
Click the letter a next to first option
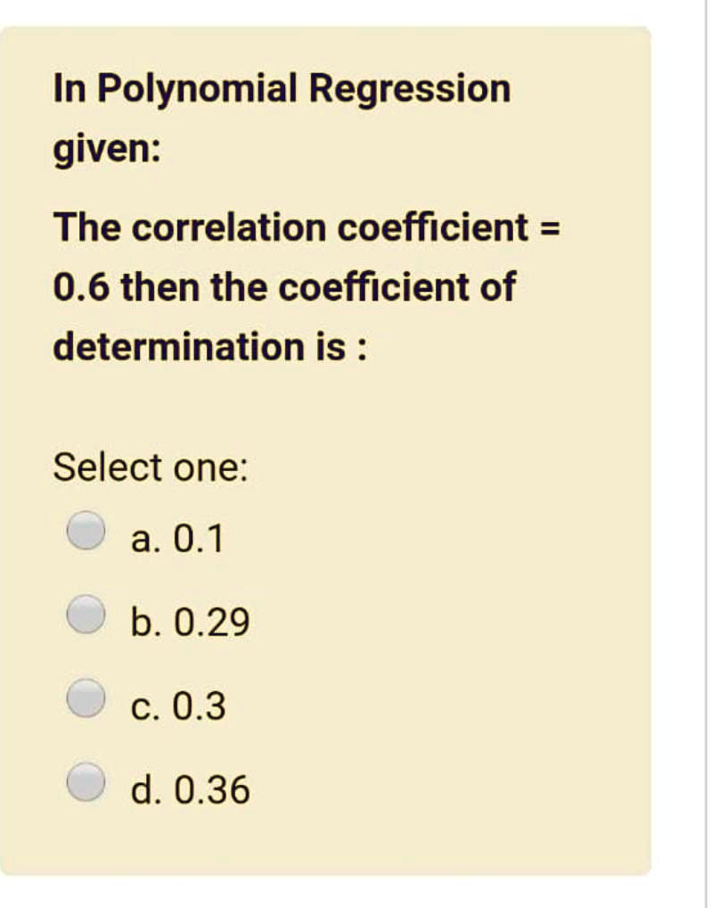143,537
